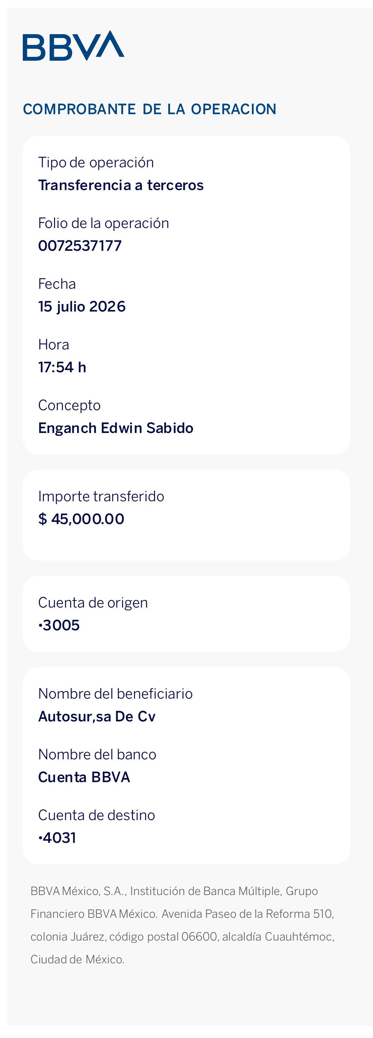Image resolution: width=373 pixels, height=1038 pixels.
Task: Select folio number 0072537177
Action: [80, 246]
